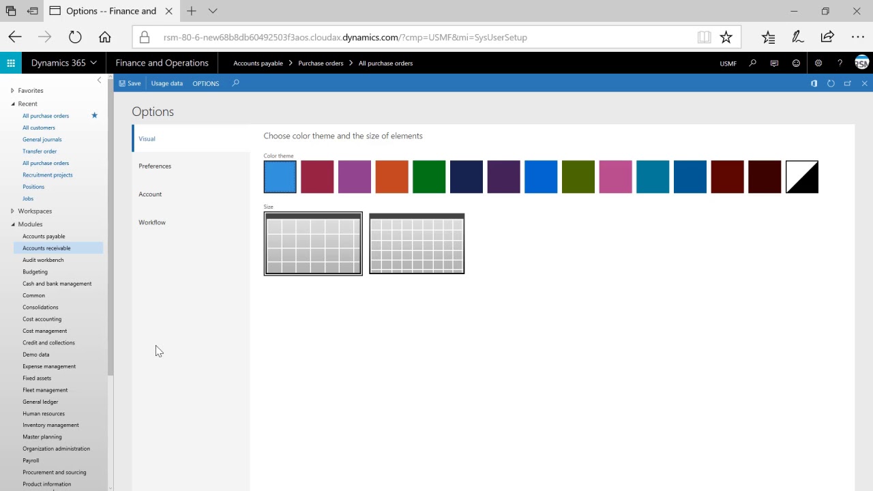Refresh the Options page
The image size is (873, 491).
(x=831, y=83)
